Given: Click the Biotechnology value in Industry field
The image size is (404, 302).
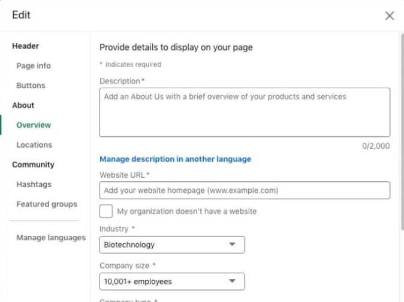Looking at the screenshot, I should coord(129,245).
